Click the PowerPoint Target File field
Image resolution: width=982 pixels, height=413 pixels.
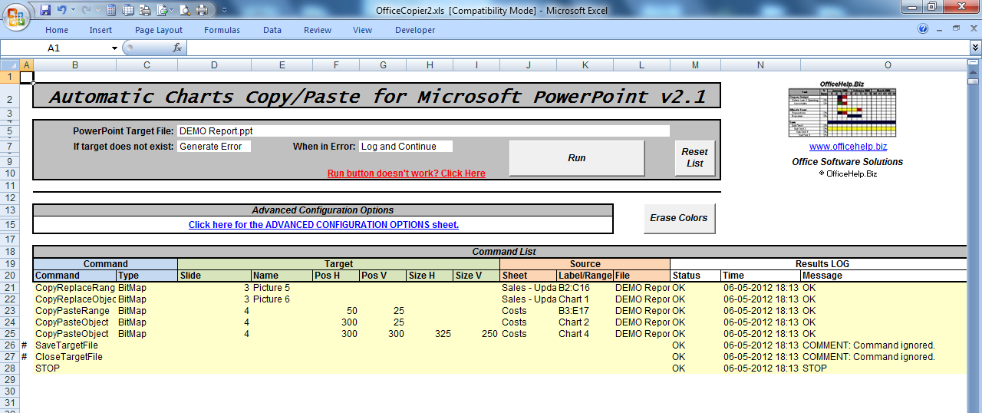[423, 131]
